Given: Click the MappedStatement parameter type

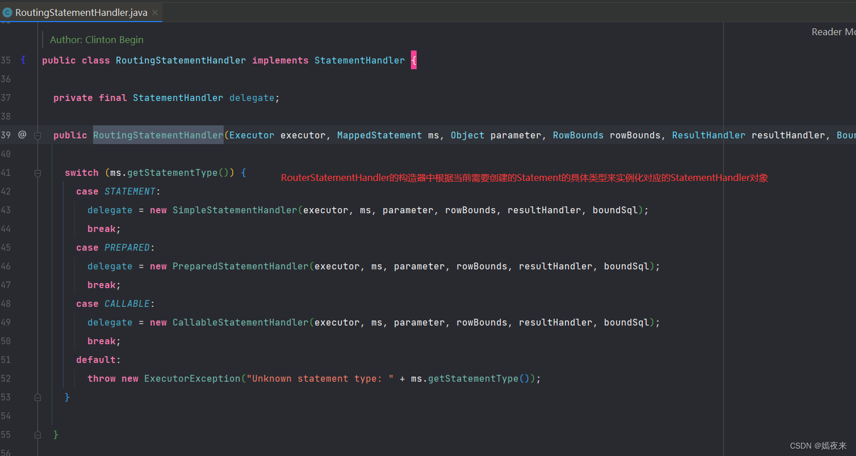Looking at the screenshot, I should (380, 135).
